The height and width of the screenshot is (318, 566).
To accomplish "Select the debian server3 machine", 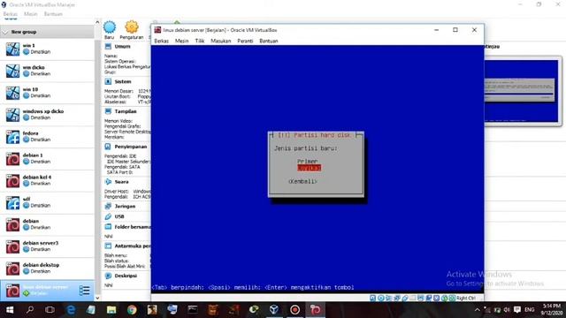I will pos(47,246).
